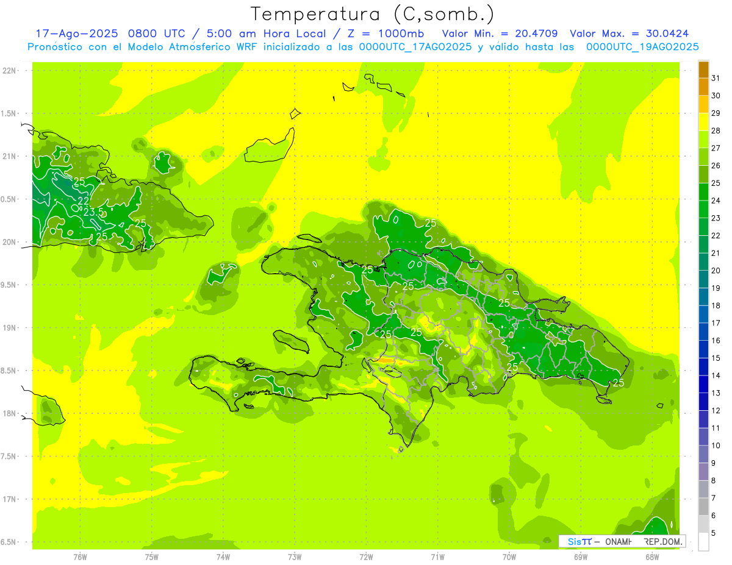This screenshot has width=732, height=565.
Task: Click the legend value '15'
Action: [x=716, y=358]
